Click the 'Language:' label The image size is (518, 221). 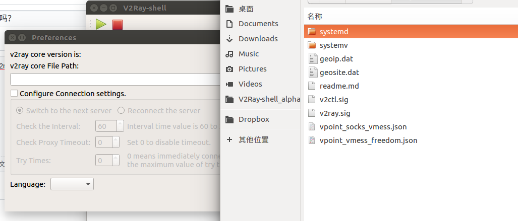(x=28, y=184)
